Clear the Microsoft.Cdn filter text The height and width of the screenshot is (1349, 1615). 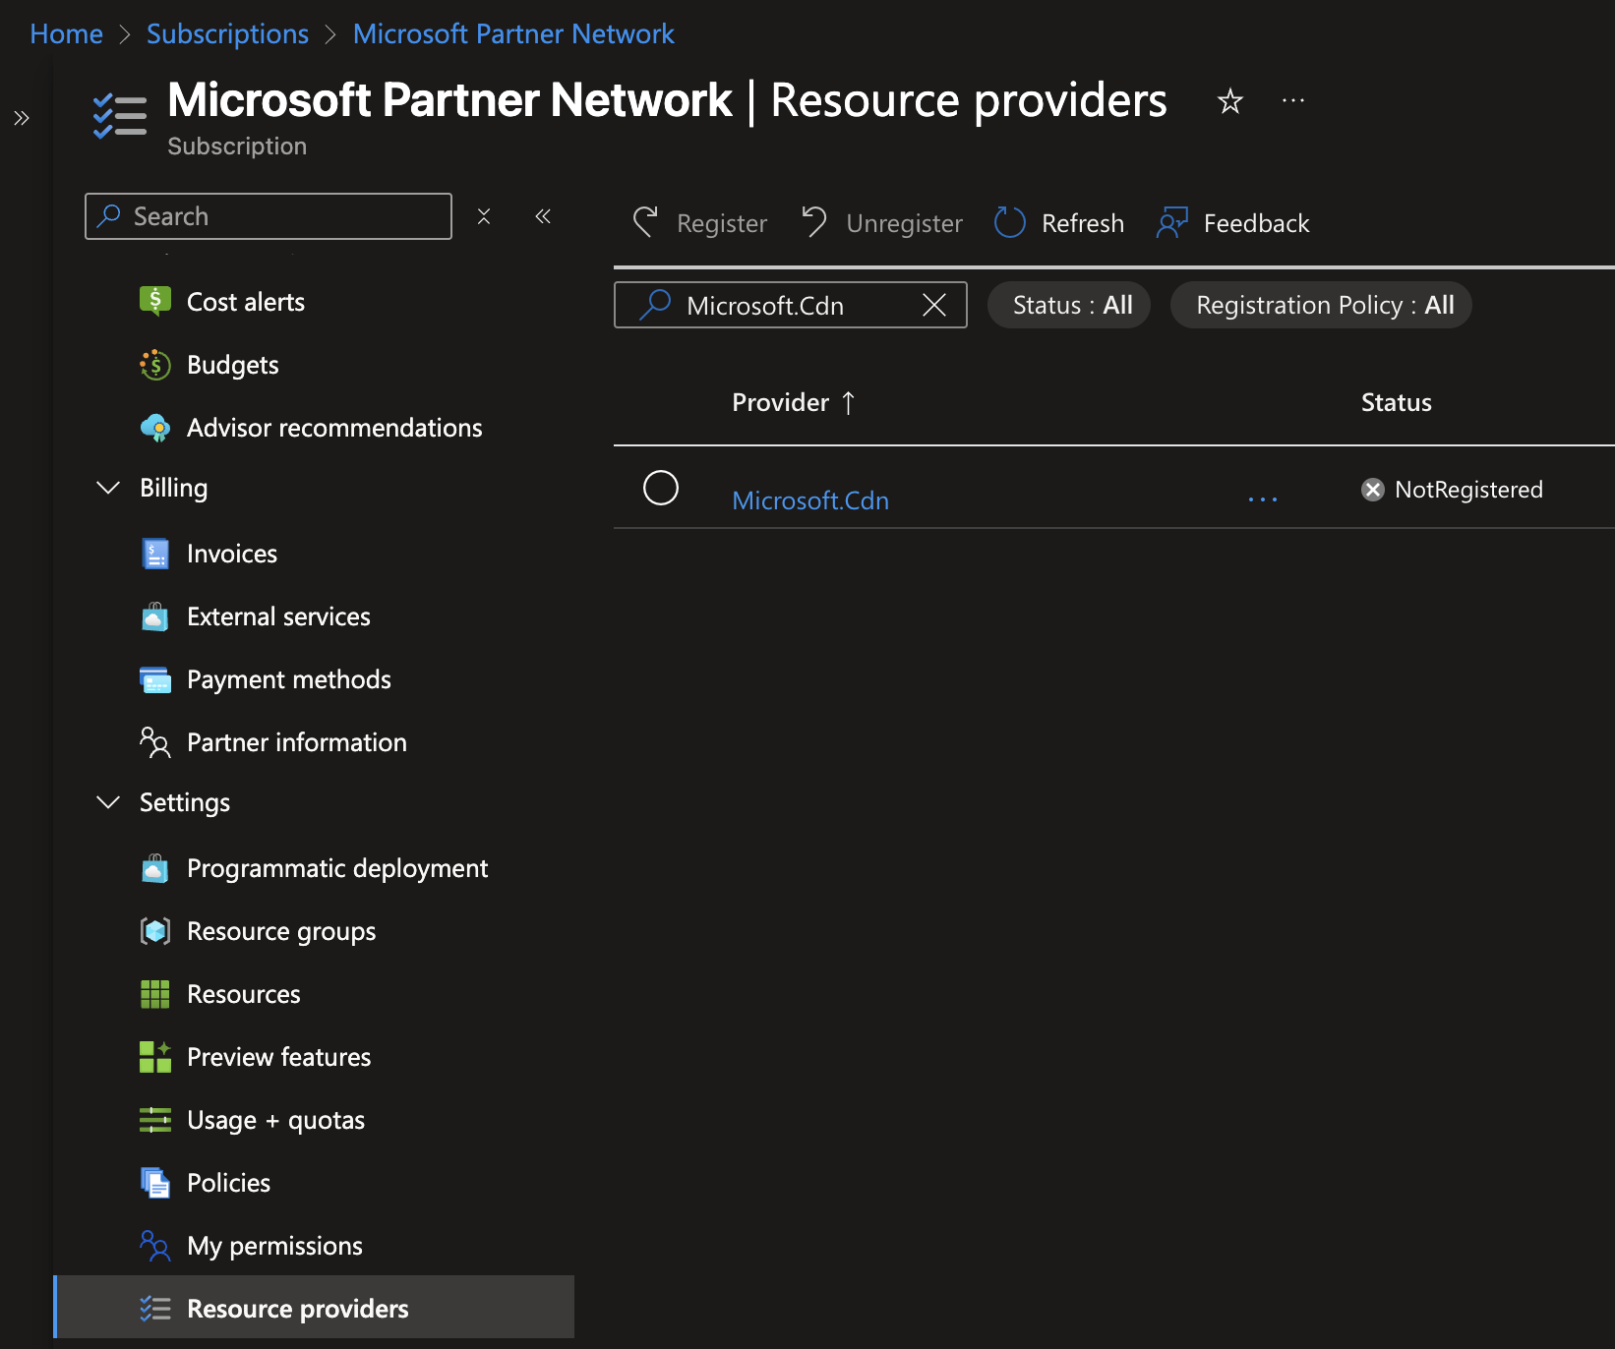934,305
